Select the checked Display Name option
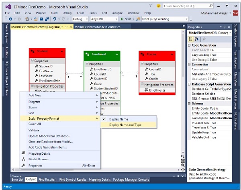 coord(118,119)
